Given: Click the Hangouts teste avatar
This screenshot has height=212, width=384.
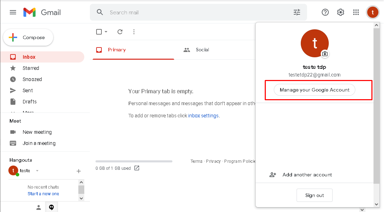Looking at the screenshot, I should click(14, 171).
